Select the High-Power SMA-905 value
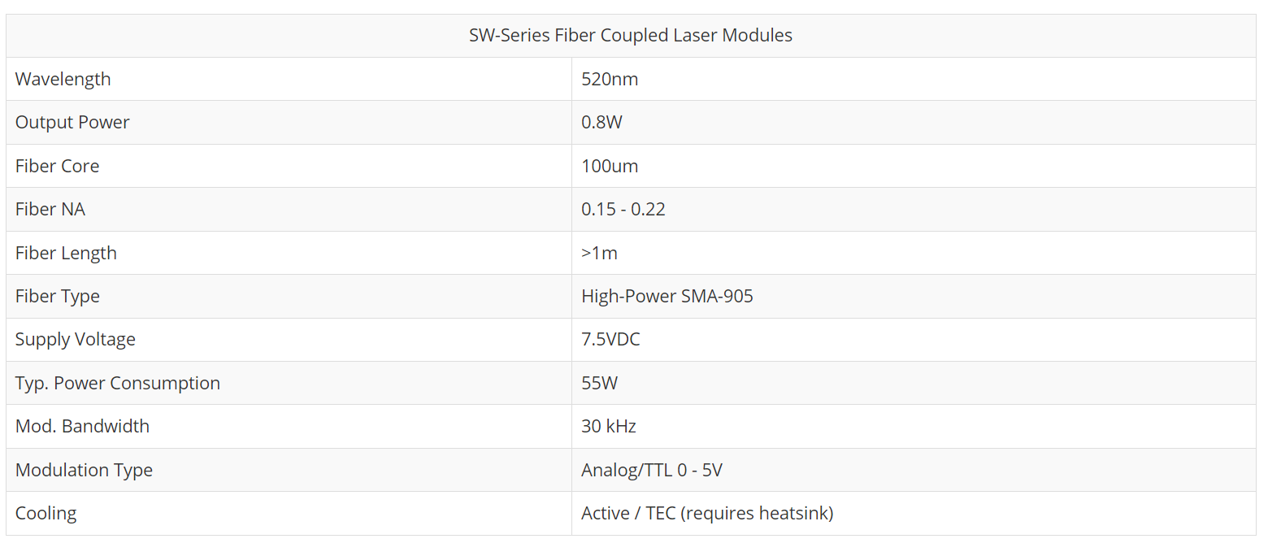Screen dimensions: 1268x543 pyautogui.click(x=667, y=297)
